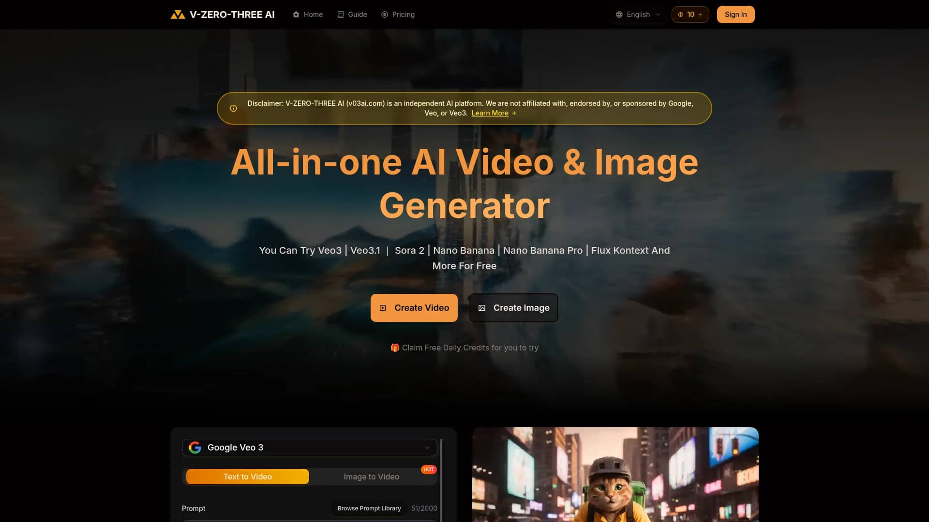929x522 pixels.
Task: Click the All-in-one AI Video & Image Generator heading
Action: click(464, 184)
